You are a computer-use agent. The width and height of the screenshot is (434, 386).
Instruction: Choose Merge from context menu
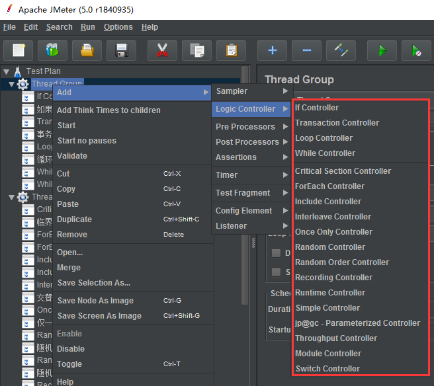coord(132,268)
